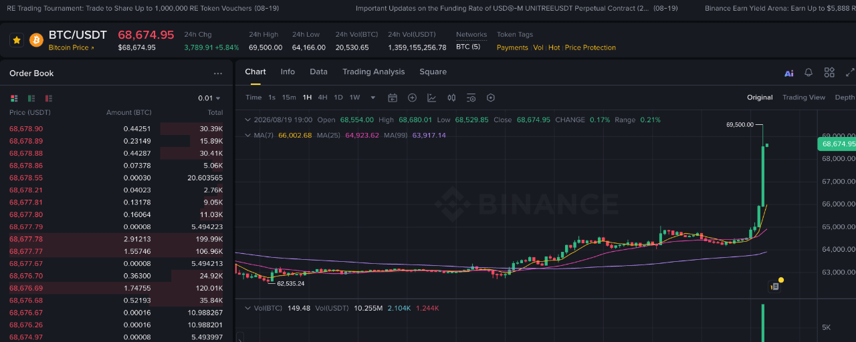
Task: Expand more chart intervals dropdown arrow
Action: pos(373,98)
